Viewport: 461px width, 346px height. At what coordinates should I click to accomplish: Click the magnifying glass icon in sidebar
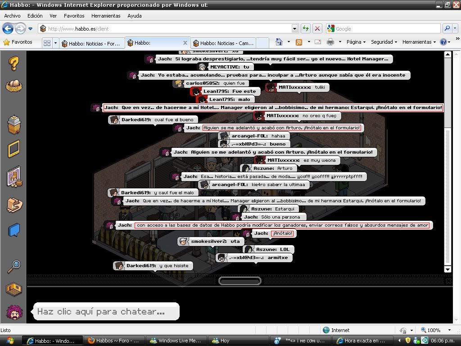tap(14, 267)
